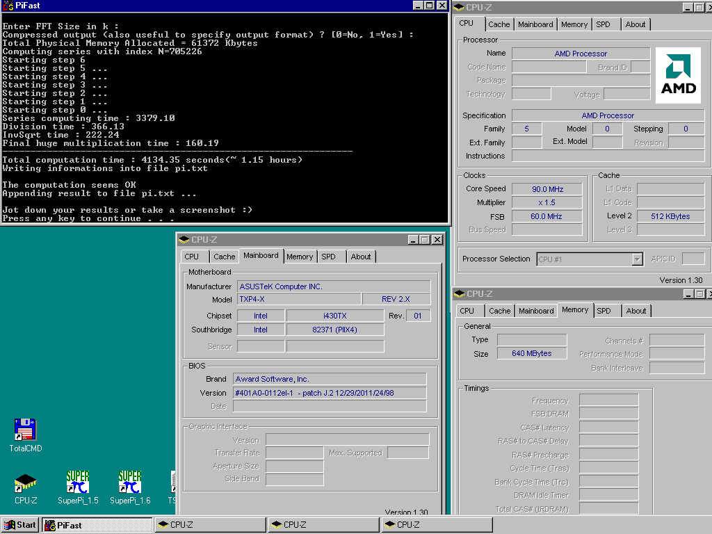Viewport: 712px width, 534px height.
Task: Click the BIOS Version string field
Action: pyautogui.click(x=330, y=393)
